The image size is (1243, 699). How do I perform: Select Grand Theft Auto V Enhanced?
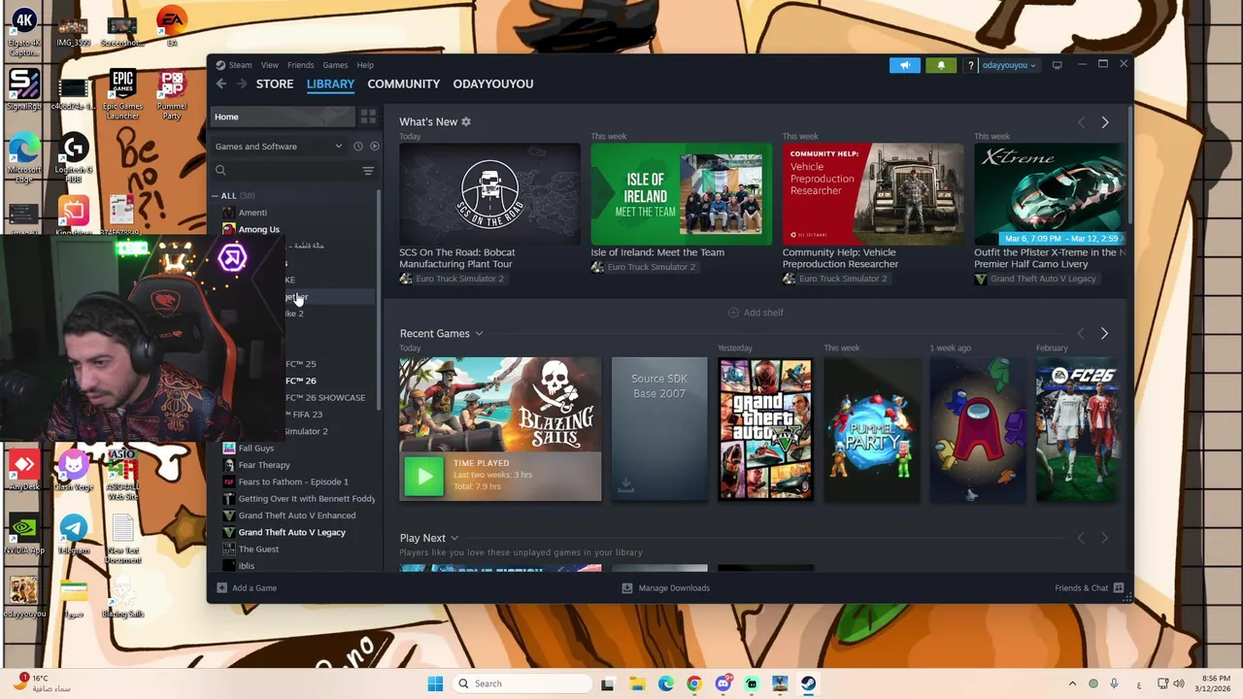click(x=297, y=516)
